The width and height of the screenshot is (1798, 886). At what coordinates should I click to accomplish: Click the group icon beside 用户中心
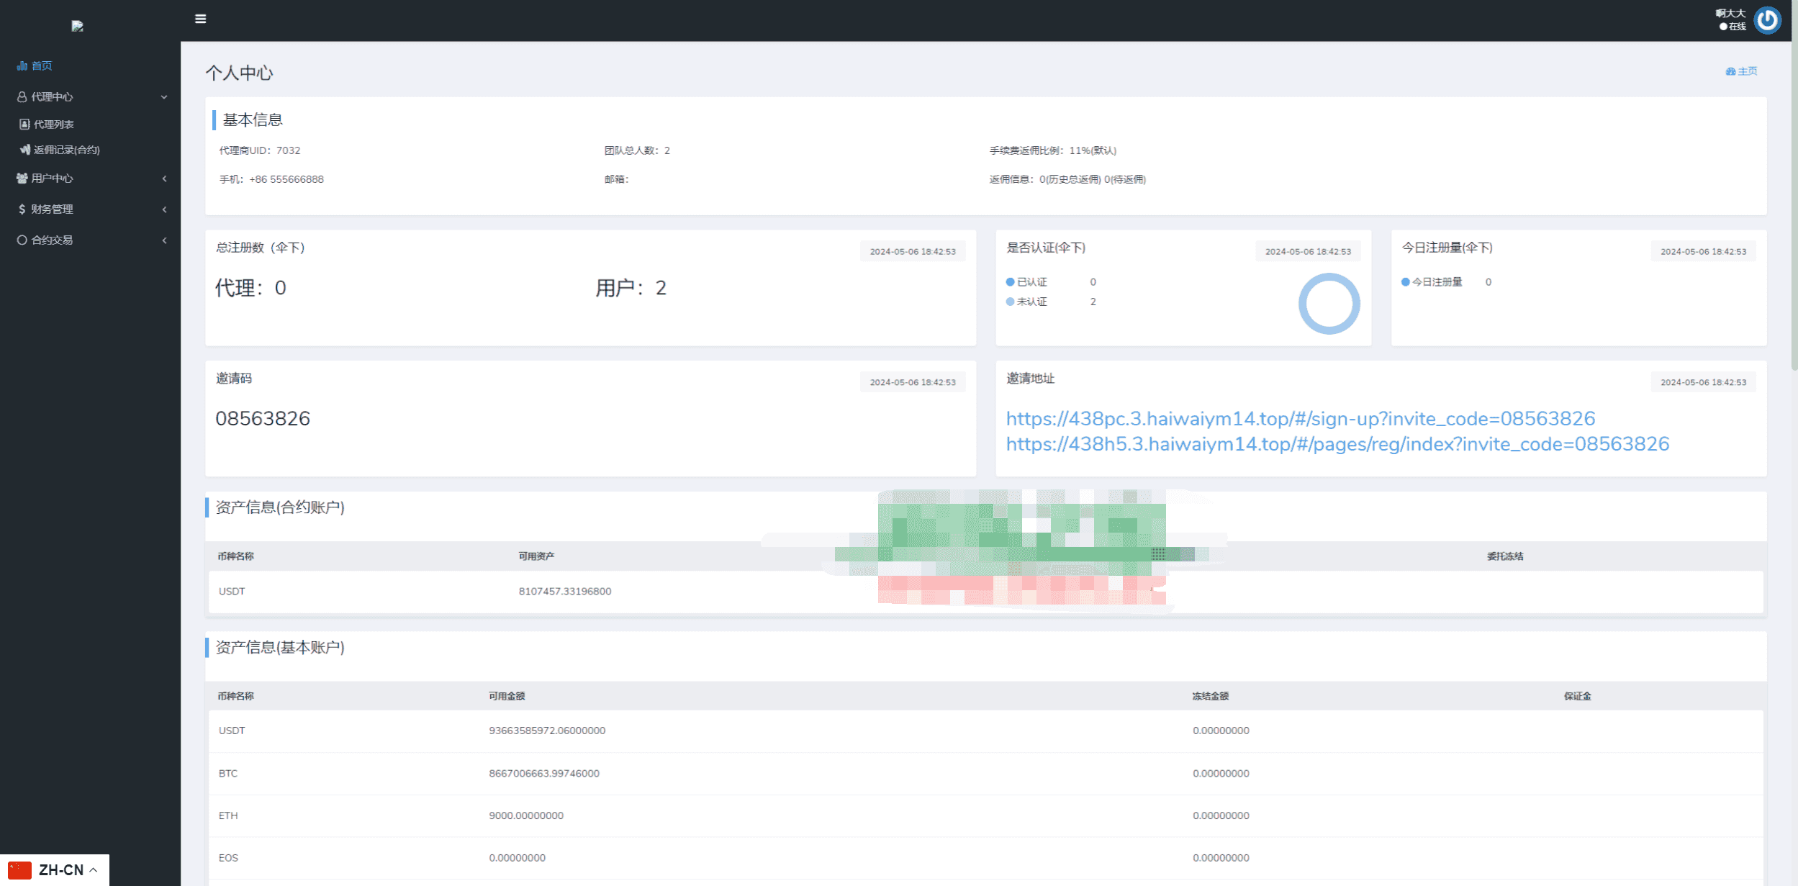(22, 178)
